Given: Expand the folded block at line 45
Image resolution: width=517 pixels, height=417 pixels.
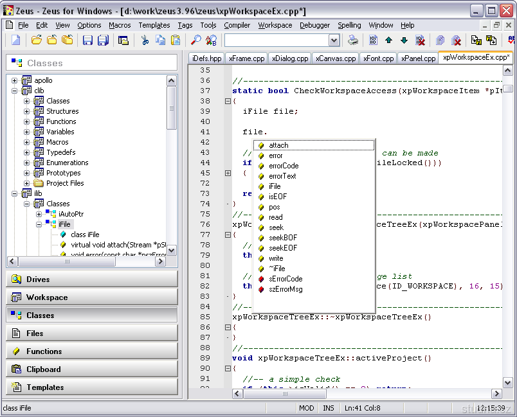Looking at the screenshot, I should coord(228,173).
